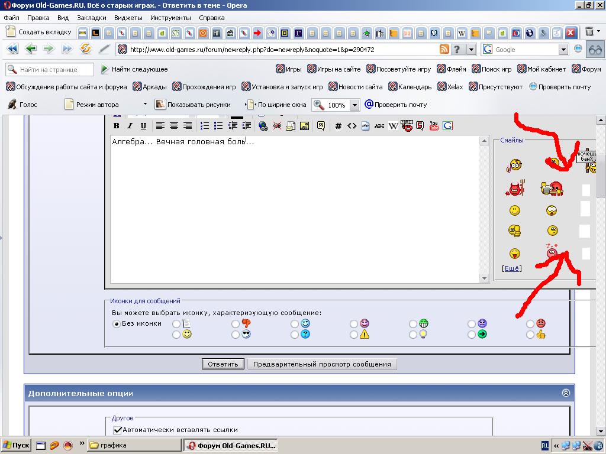Select the thumbs-down message icon radio
The height and width of the screenshot is (454, 606).
tap(236, 324)
